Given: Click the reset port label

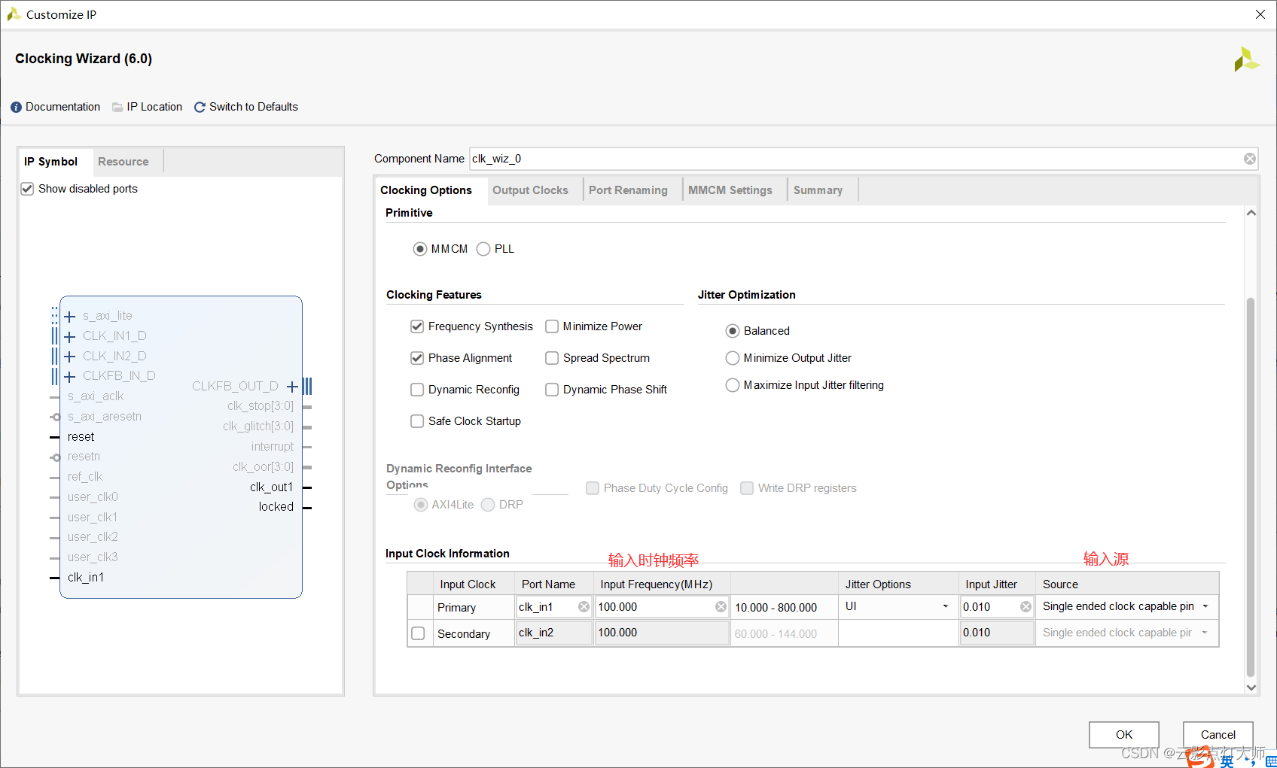Looking at the screenshot, I should (x=81, y=437).
